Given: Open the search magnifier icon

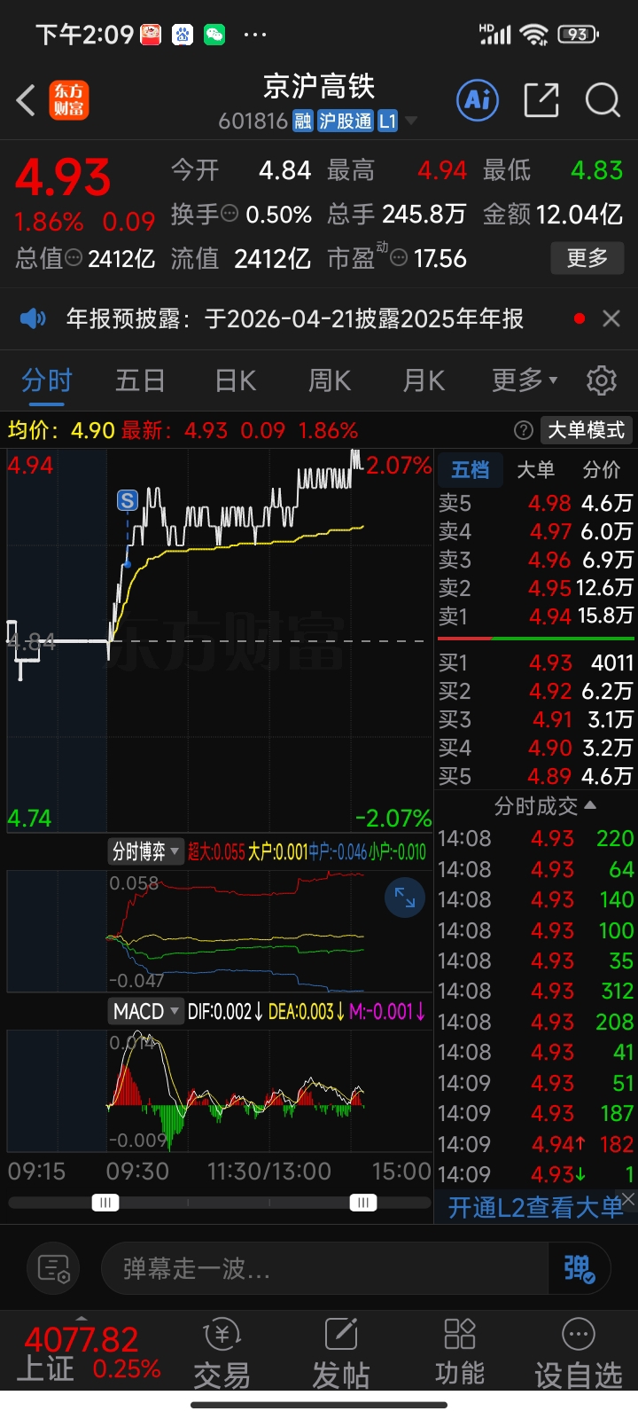Looking at the screenshot, I should pos(603,99).
